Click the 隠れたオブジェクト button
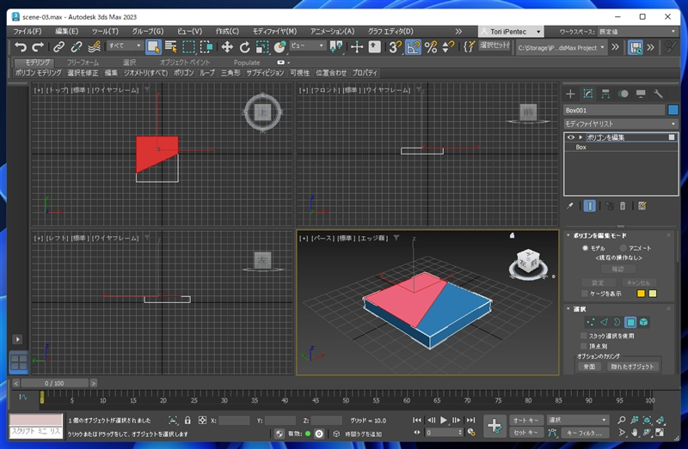This screenshot has width=688, height=449. (x=632, y=367)
